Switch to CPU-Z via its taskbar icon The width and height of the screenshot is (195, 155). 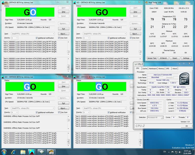42,152
